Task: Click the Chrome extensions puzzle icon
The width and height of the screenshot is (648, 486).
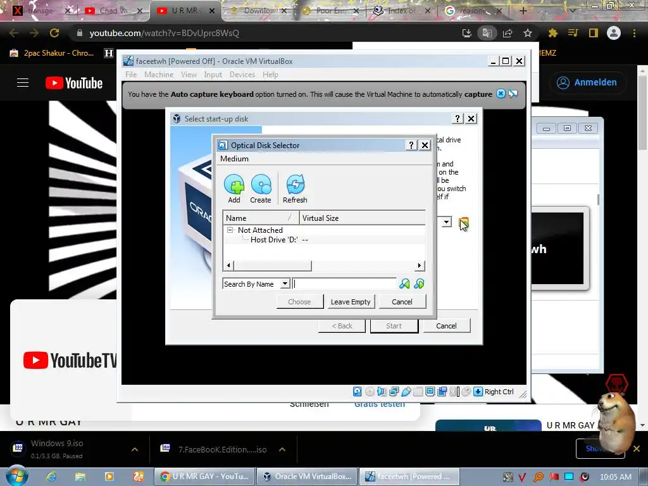Action: click(553, 33)
